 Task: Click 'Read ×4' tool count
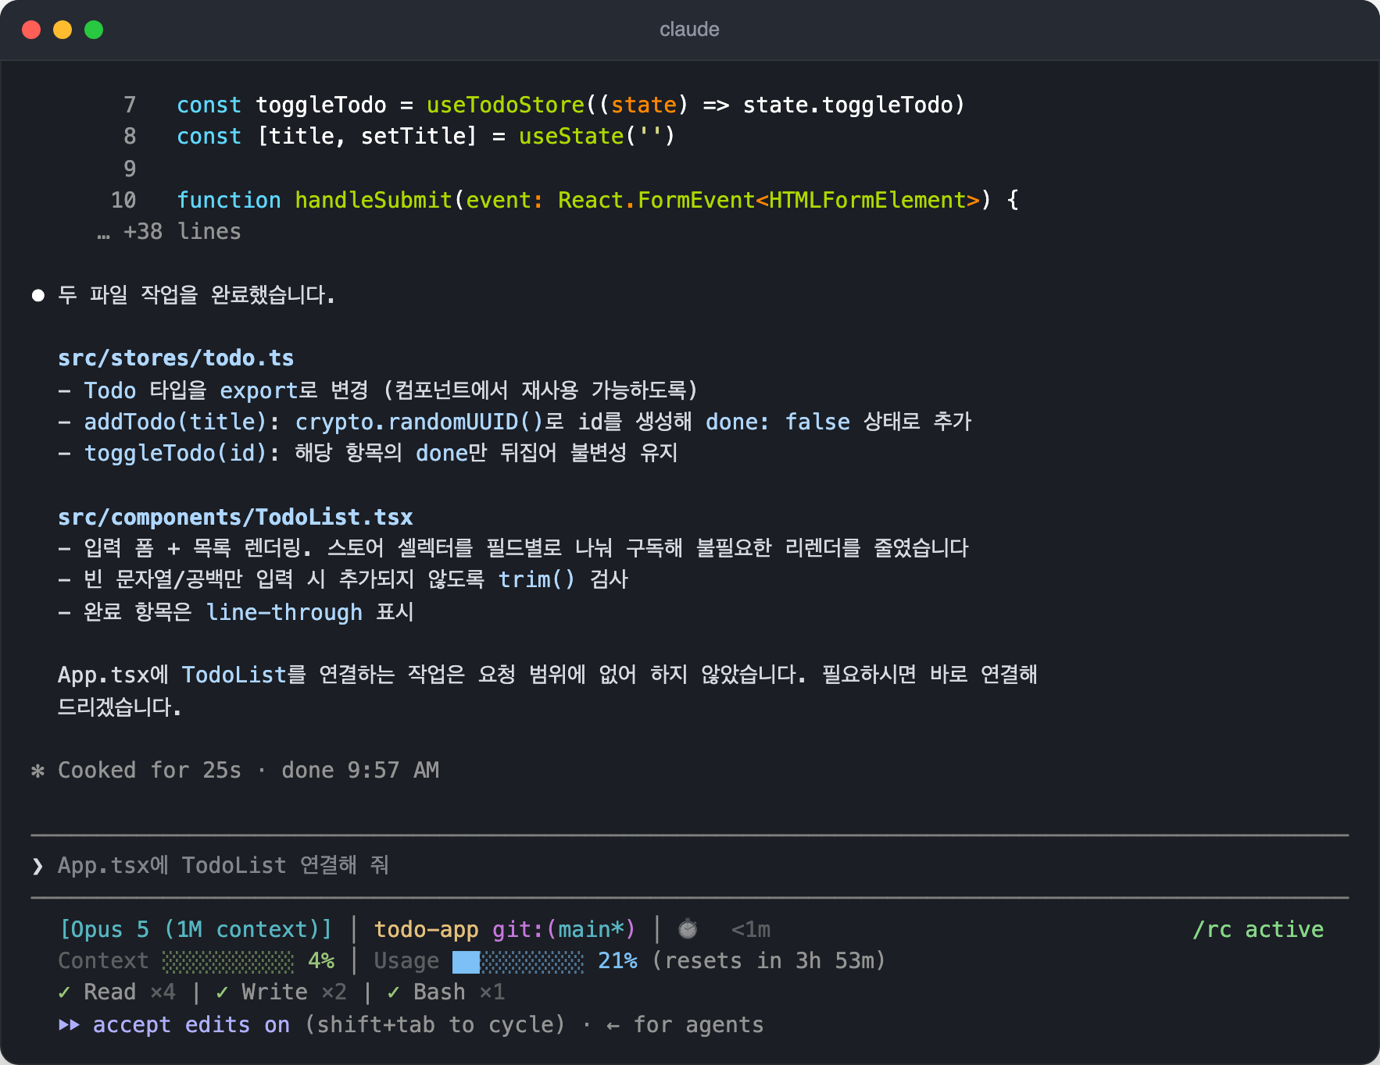tap(130, 992)
